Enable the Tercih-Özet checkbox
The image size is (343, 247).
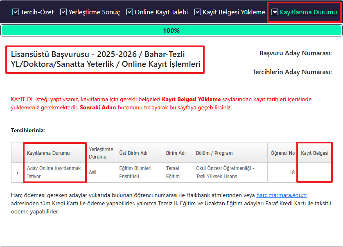pyautogui.click(x=16, y=12)
